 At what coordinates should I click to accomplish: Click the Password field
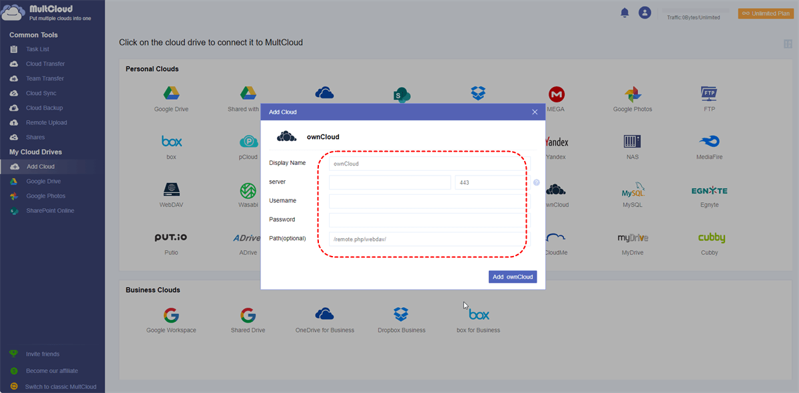(x=428, y=220)
